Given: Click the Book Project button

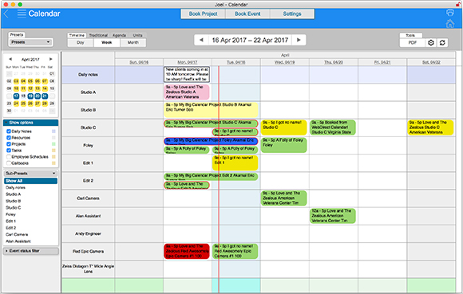Looking at the screenshot, I should 203,14.
